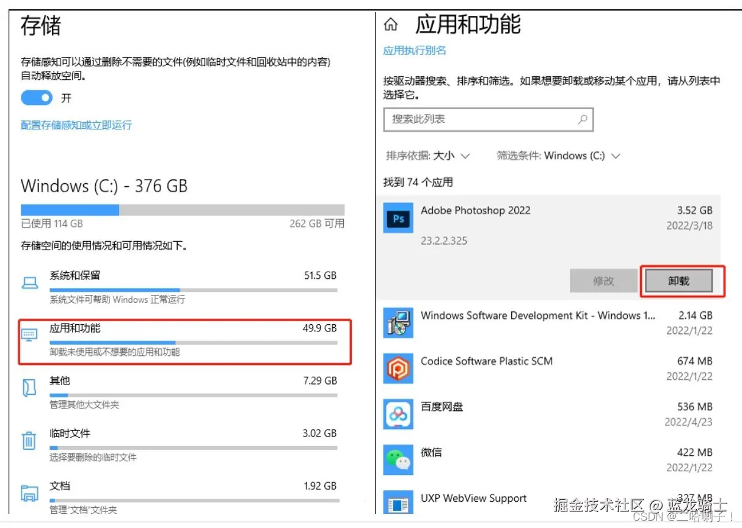Open the 应用和功能 storage category

pyautogui.click(x=184, y=341)
